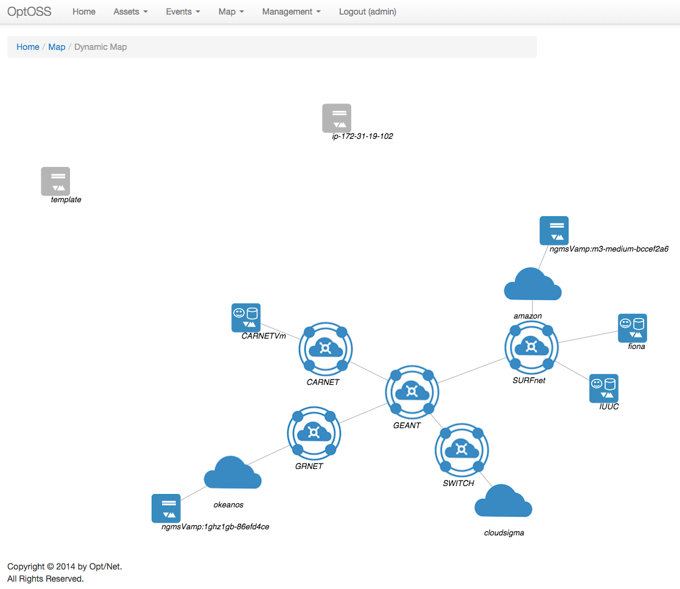Click the CARNETVm virtual machine icon

point(245,317)
